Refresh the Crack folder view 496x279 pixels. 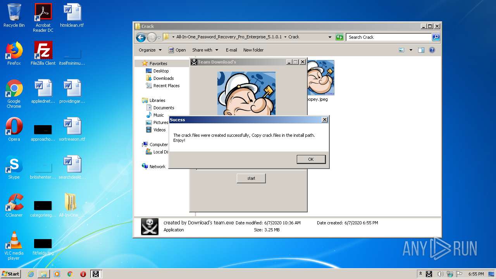pos(339,37)
